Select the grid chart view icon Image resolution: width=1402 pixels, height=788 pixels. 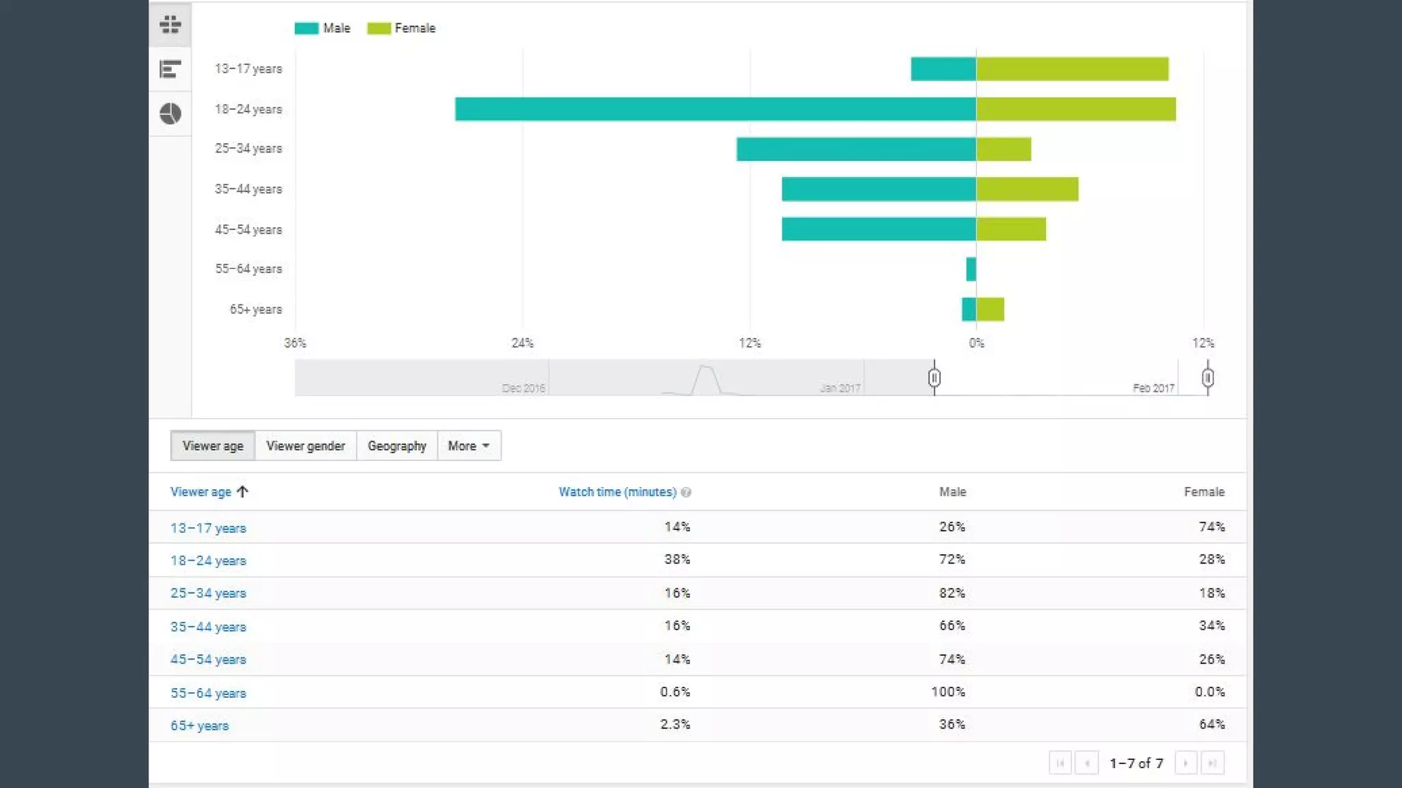tap(170, 25)
